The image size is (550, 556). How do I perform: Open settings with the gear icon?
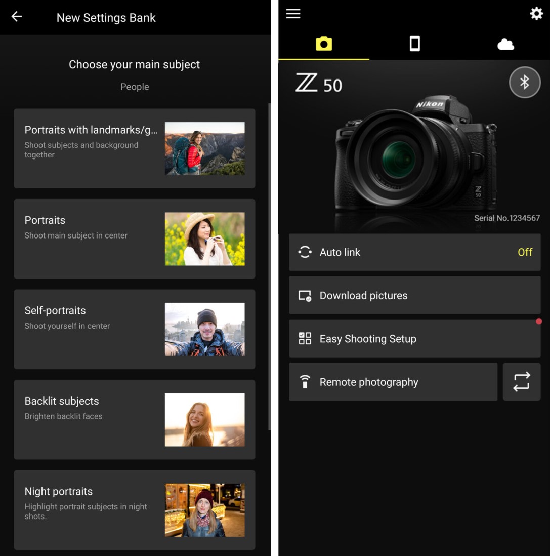pos(536,14)
